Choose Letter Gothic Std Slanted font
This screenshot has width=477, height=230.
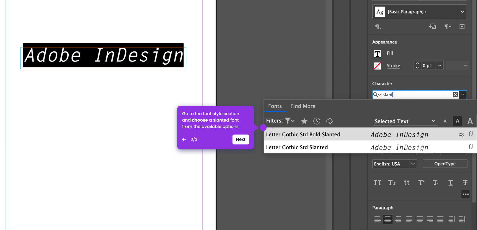point(370,147)
